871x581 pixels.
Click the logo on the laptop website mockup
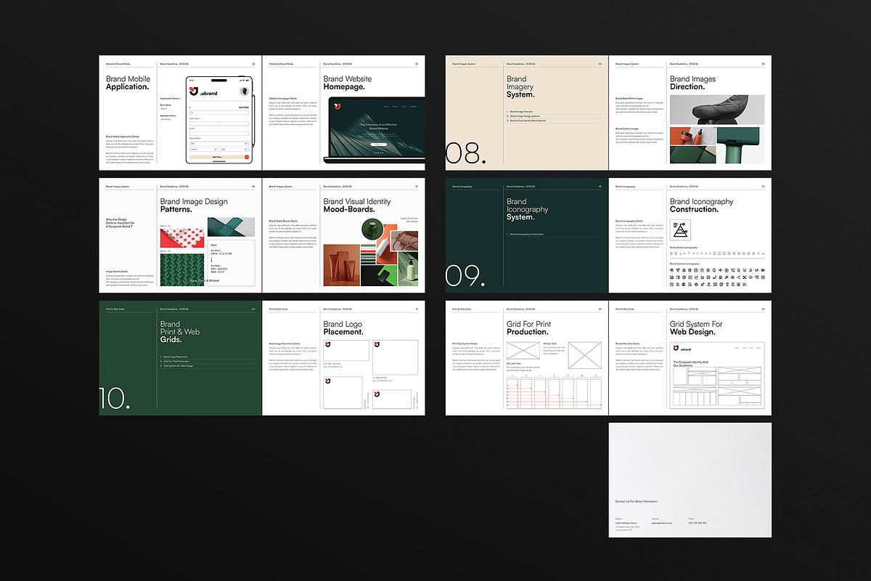click(338, 107)
